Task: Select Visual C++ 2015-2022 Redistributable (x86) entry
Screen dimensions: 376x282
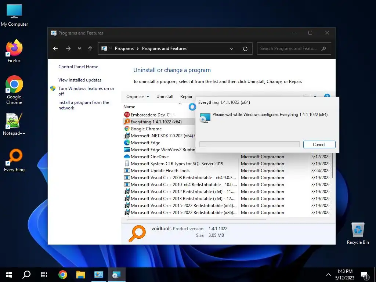Action: [180, 212]
